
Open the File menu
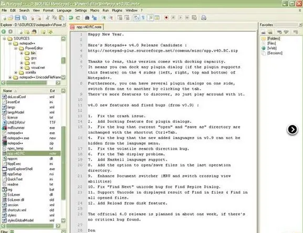[4, 10]
